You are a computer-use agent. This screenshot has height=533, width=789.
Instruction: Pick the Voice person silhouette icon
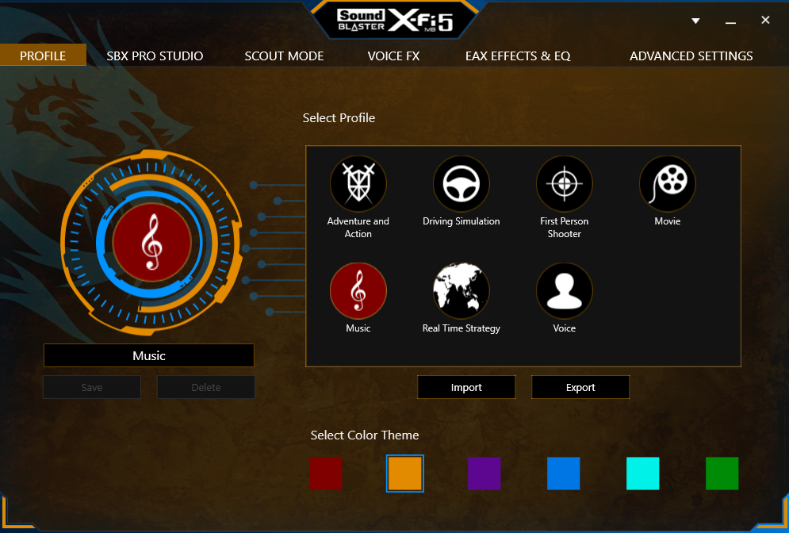565,291
